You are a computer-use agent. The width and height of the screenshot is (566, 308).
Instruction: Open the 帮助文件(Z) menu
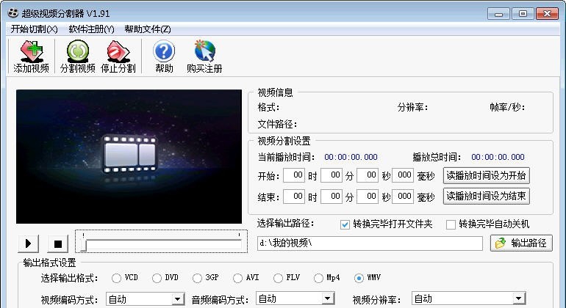[148, 29]
